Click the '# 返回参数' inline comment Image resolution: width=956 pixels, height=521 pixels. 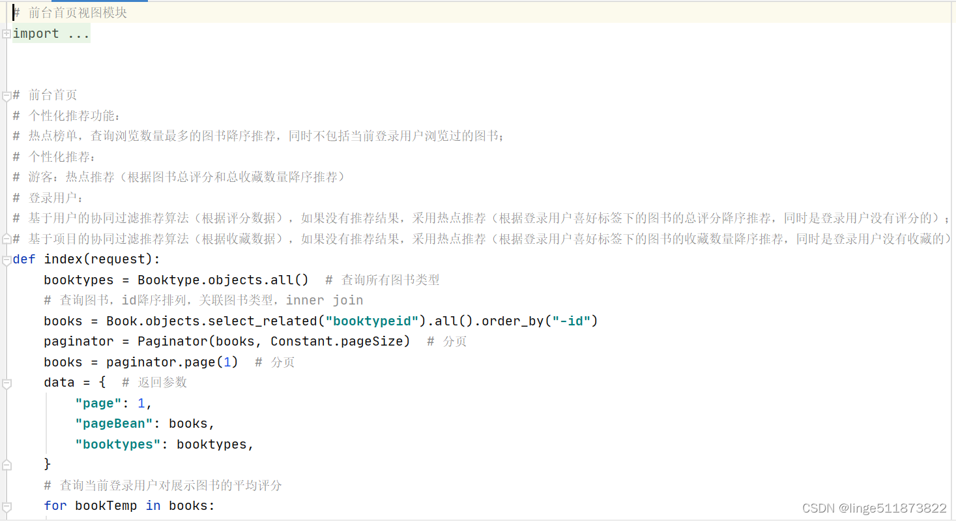(x=154, y=382)
